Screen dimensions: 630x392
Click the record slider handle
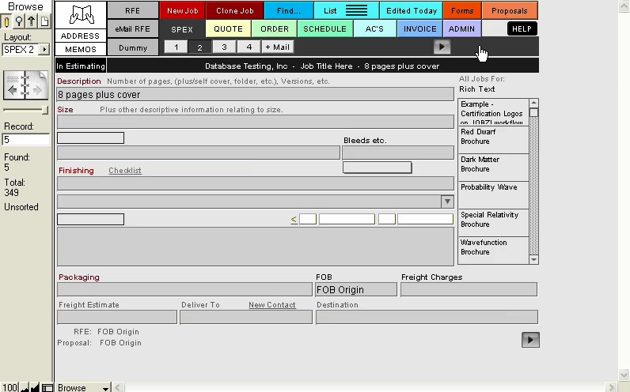(45, 110)
